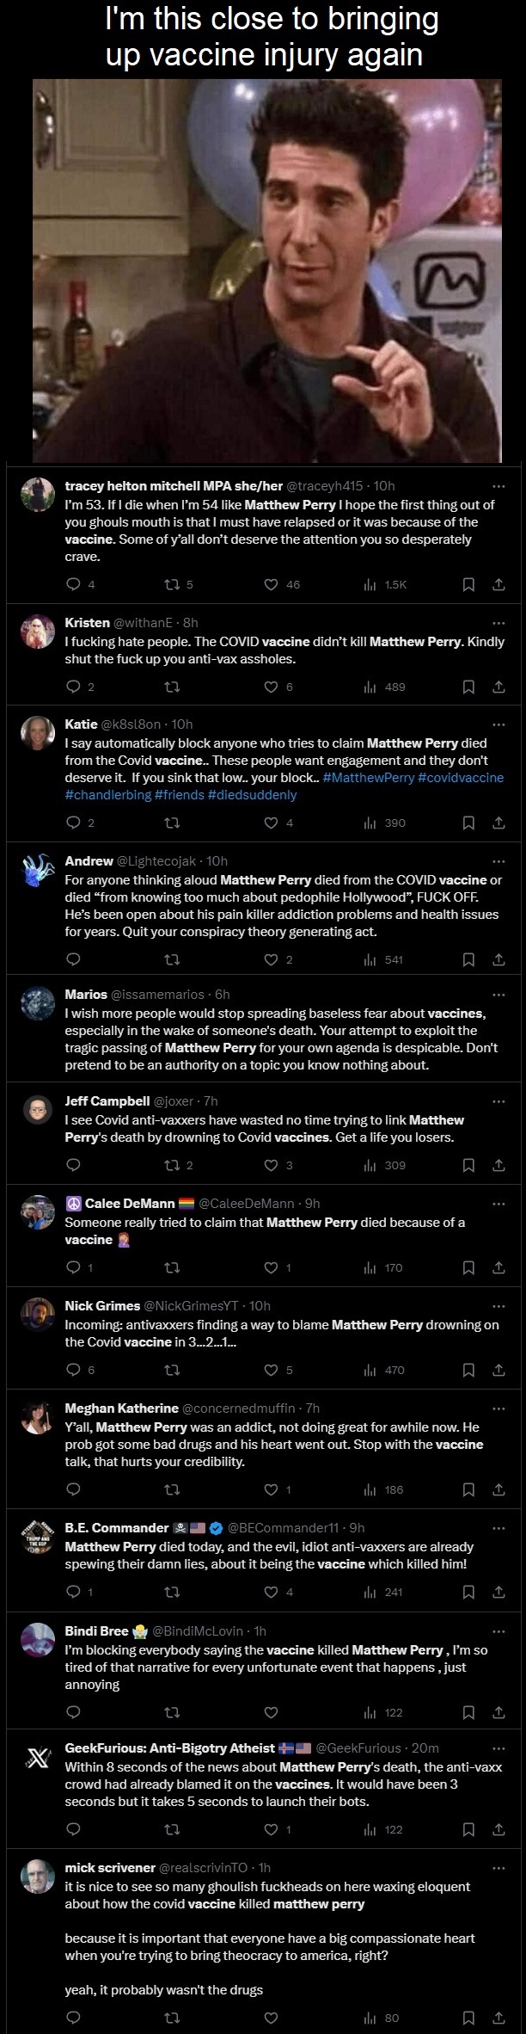
Task: Like tracey helton mitchell's tweet
Action: 272,584
